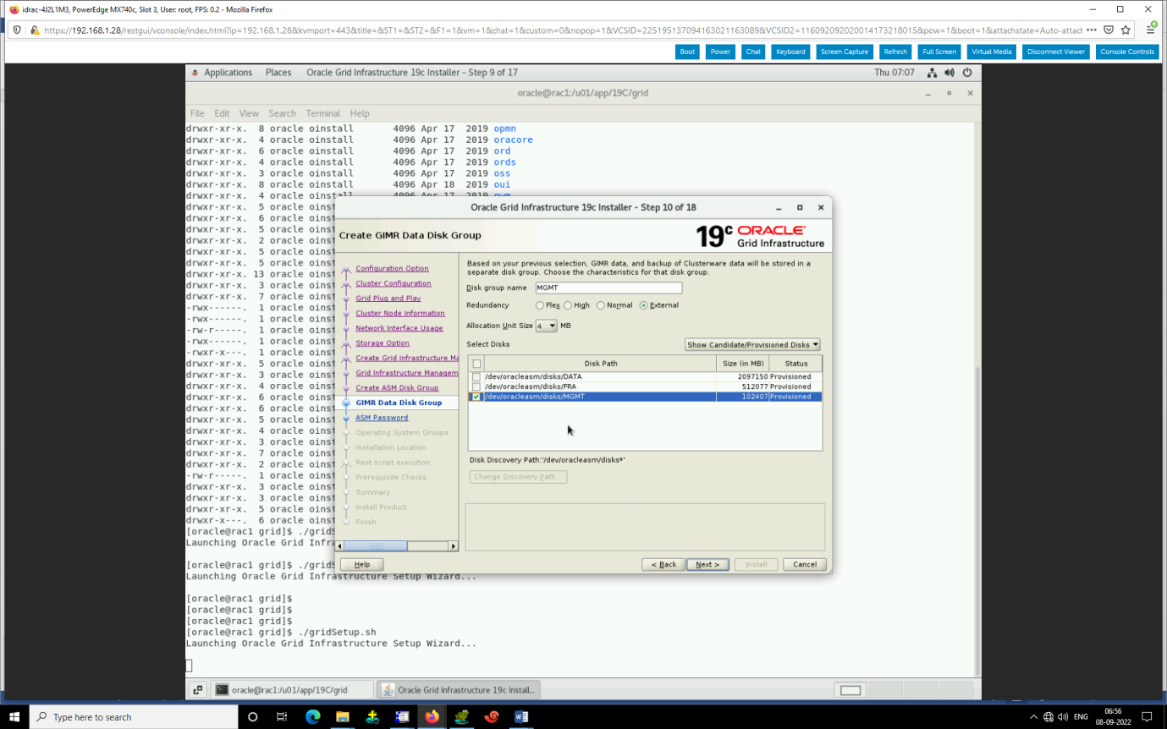Open File Explorer from the taskbar
1167x729 pixels.
click(x=342, y=716)
